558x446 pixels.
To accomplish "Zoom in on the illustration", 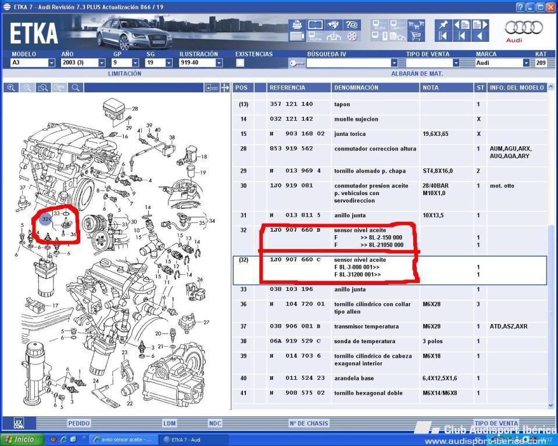I will tap(11, 88).
